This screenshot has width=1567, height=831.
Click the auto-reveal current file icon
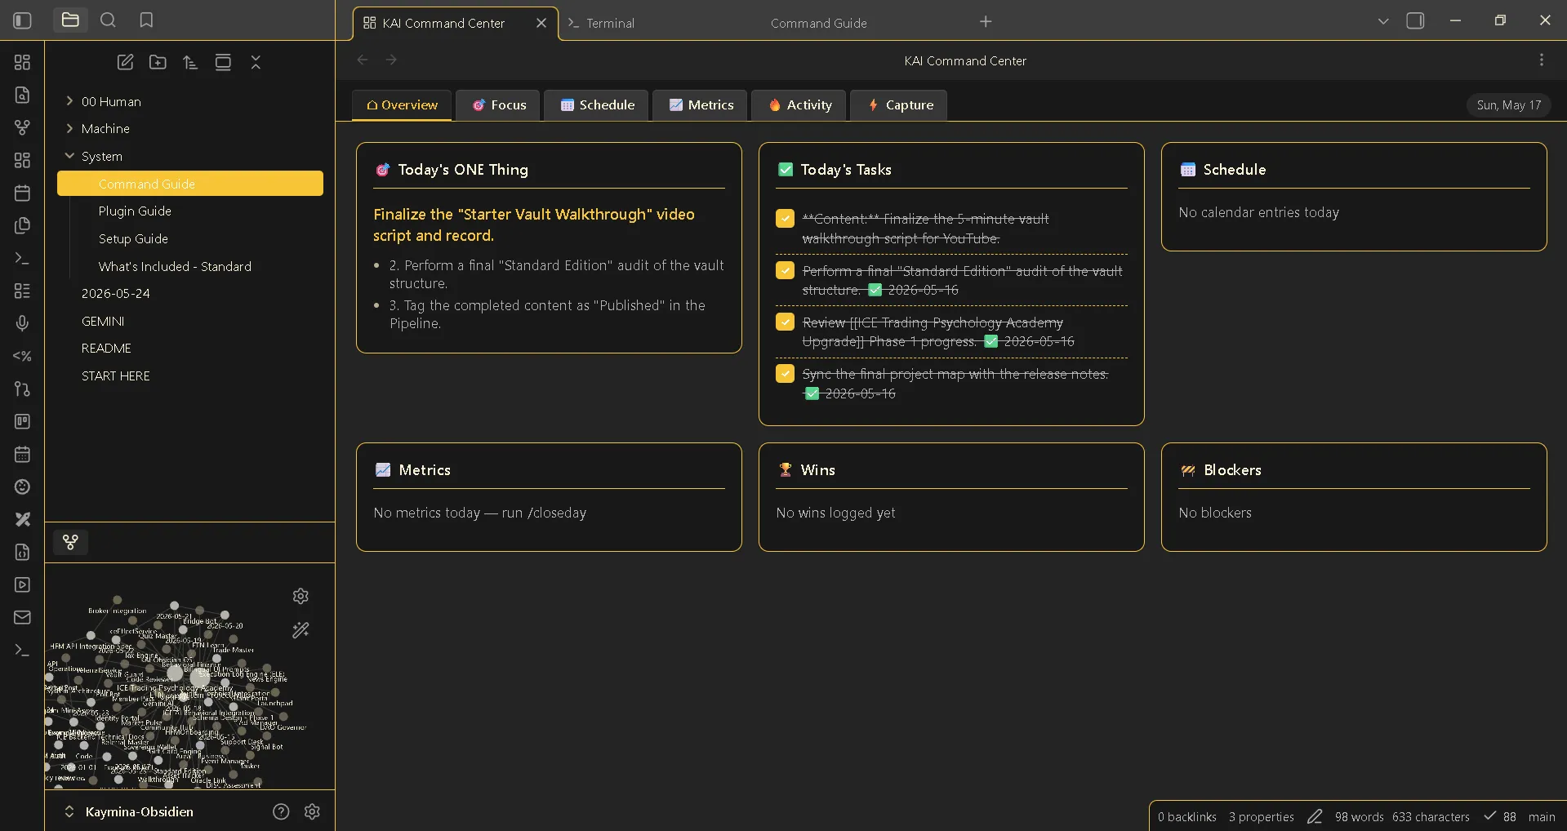[223, 62]
